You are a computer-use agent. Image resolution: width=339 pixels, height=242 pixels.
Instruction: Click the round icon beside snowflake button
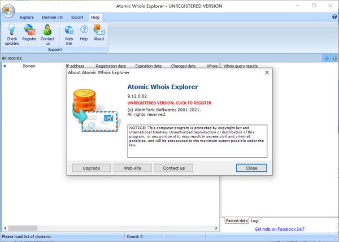(334, 58)
